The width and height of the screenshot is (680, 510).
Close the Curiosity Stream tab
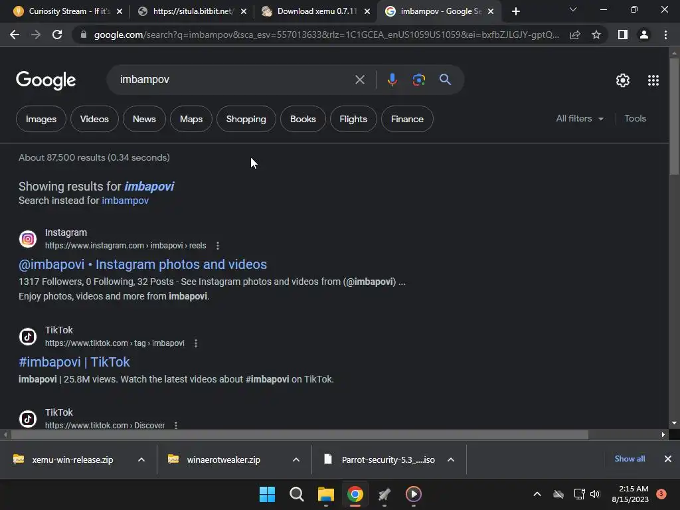point(120,12)
